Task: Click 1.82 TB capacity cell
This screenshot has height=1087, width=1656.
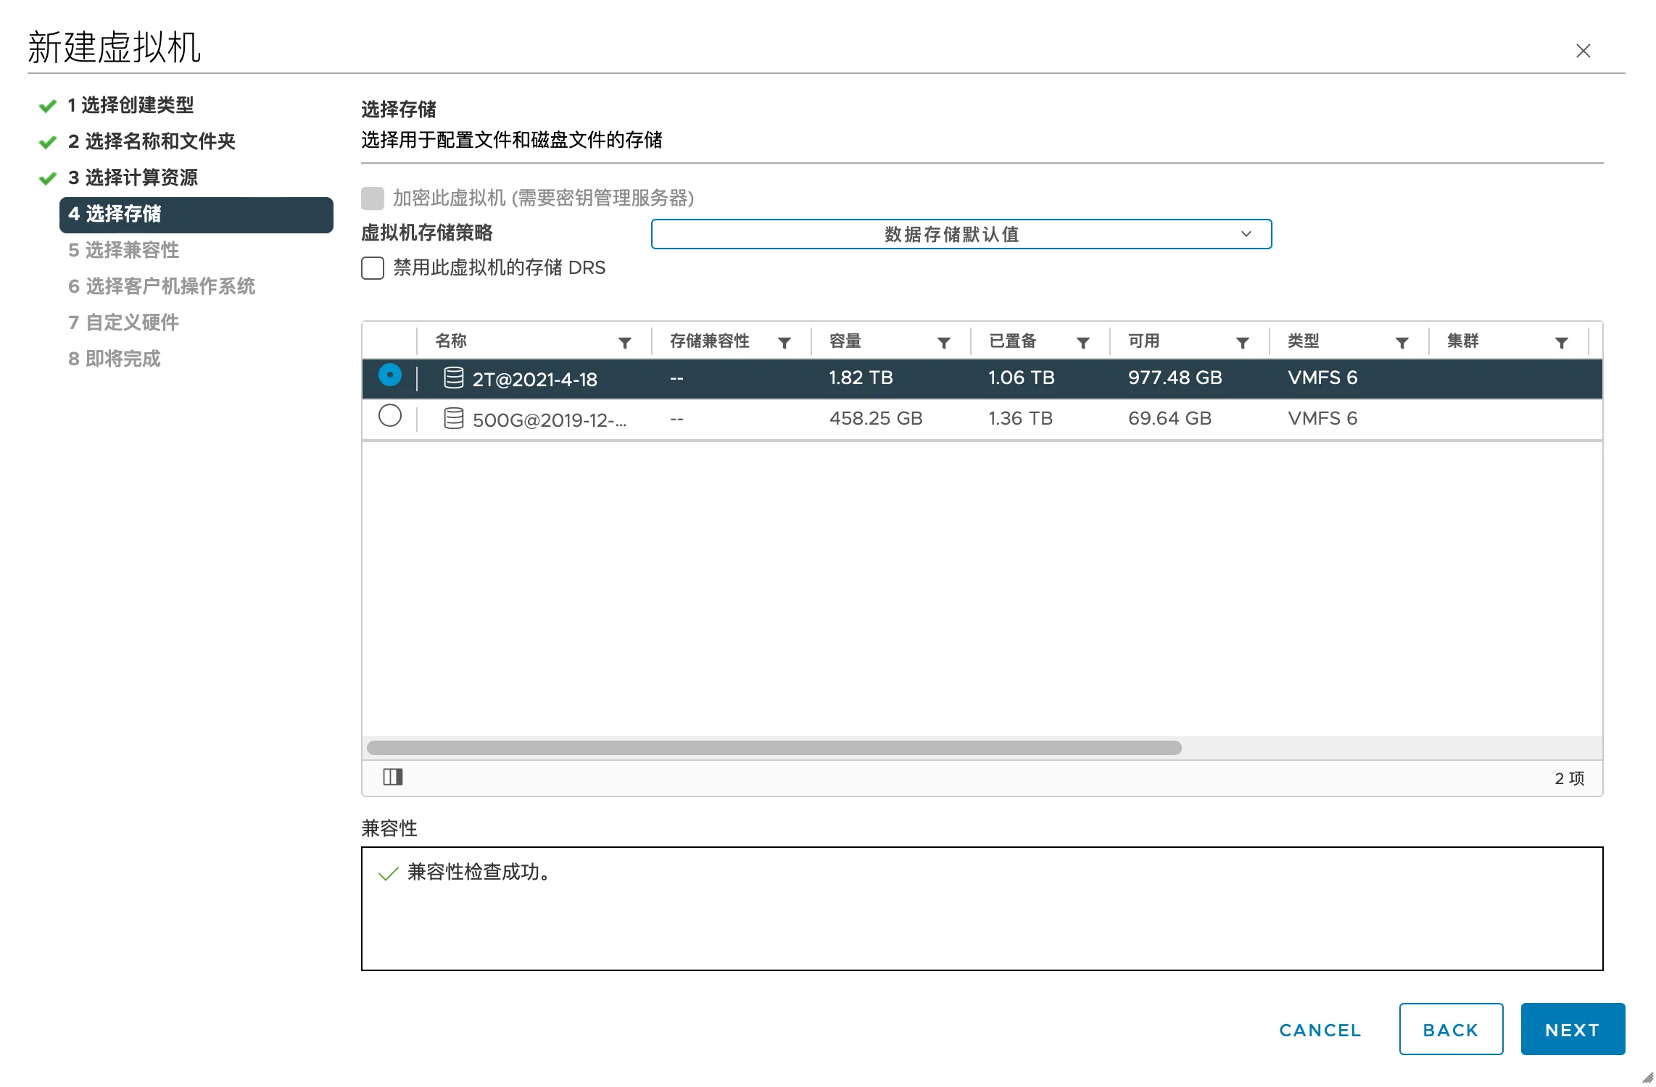Action: tap(861, 378)
